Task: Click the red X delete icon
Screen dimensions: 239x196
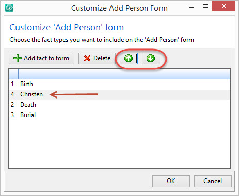Action: [87, 58]
